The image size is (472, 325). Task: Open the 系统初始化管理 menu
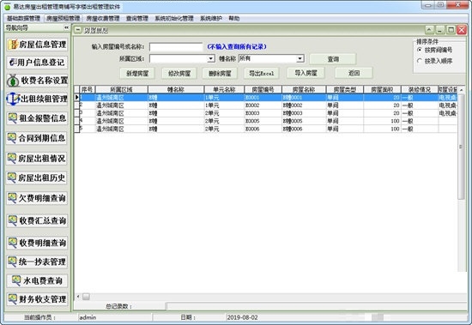click(174, 18)
